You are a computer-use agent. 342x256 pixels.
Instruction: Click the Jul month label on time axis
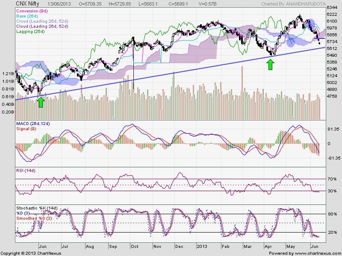tap(65, 247)
